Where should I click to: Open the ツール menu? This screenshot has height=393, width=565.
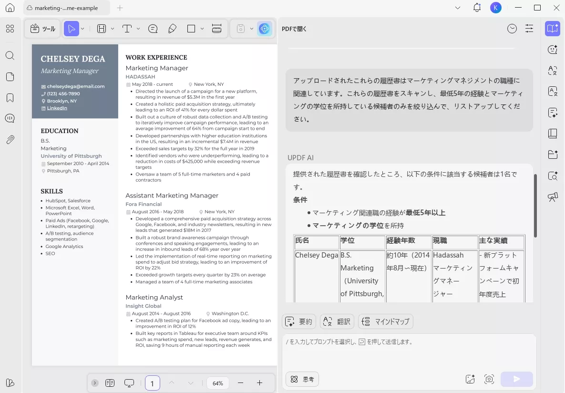point(42,29)
